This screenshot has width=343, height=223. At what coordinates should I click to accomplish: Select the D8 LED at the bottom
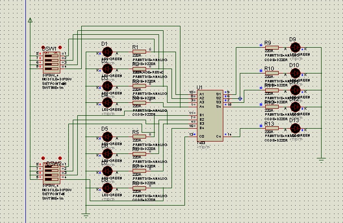coord(107,188)
